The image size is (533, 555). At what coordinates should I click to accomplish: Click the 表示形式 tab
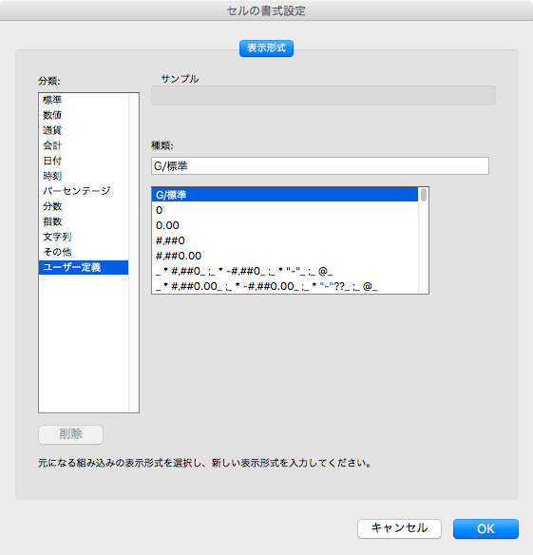266,48
